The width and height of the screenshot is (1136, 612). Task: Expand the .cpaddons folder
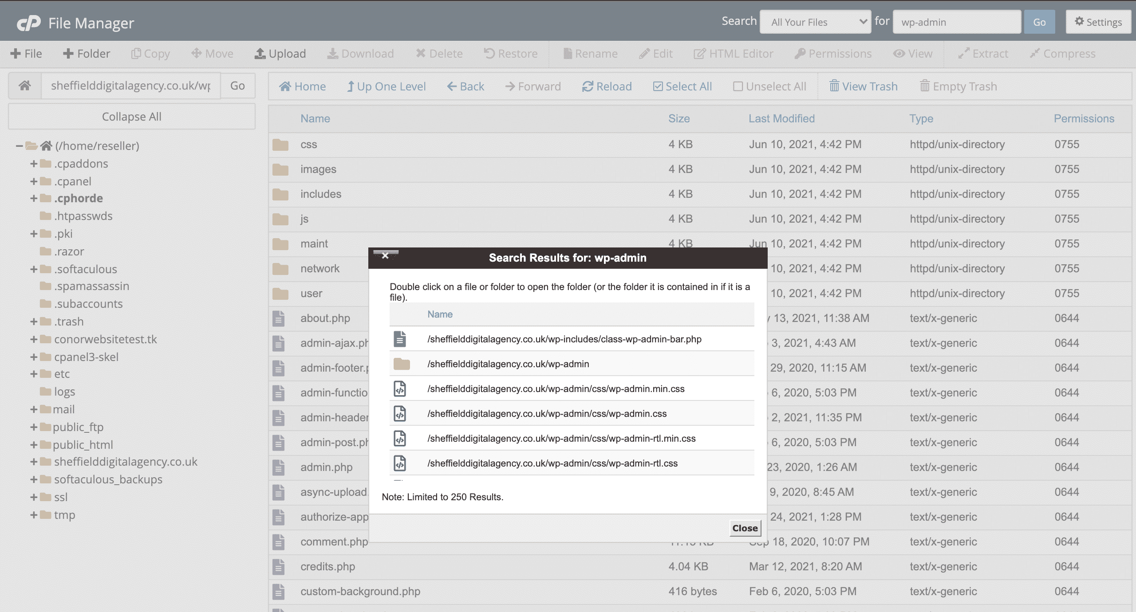pyautogui.click(x=34, y=164)
